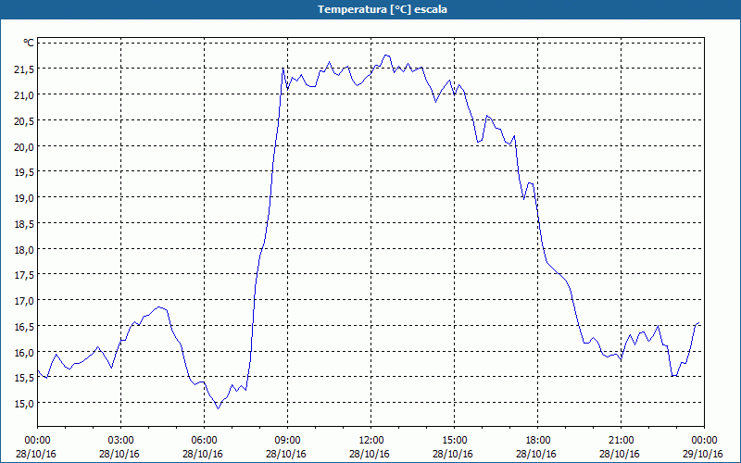Click the 28/10/16 date beneath 12:00

click(370, 454)
